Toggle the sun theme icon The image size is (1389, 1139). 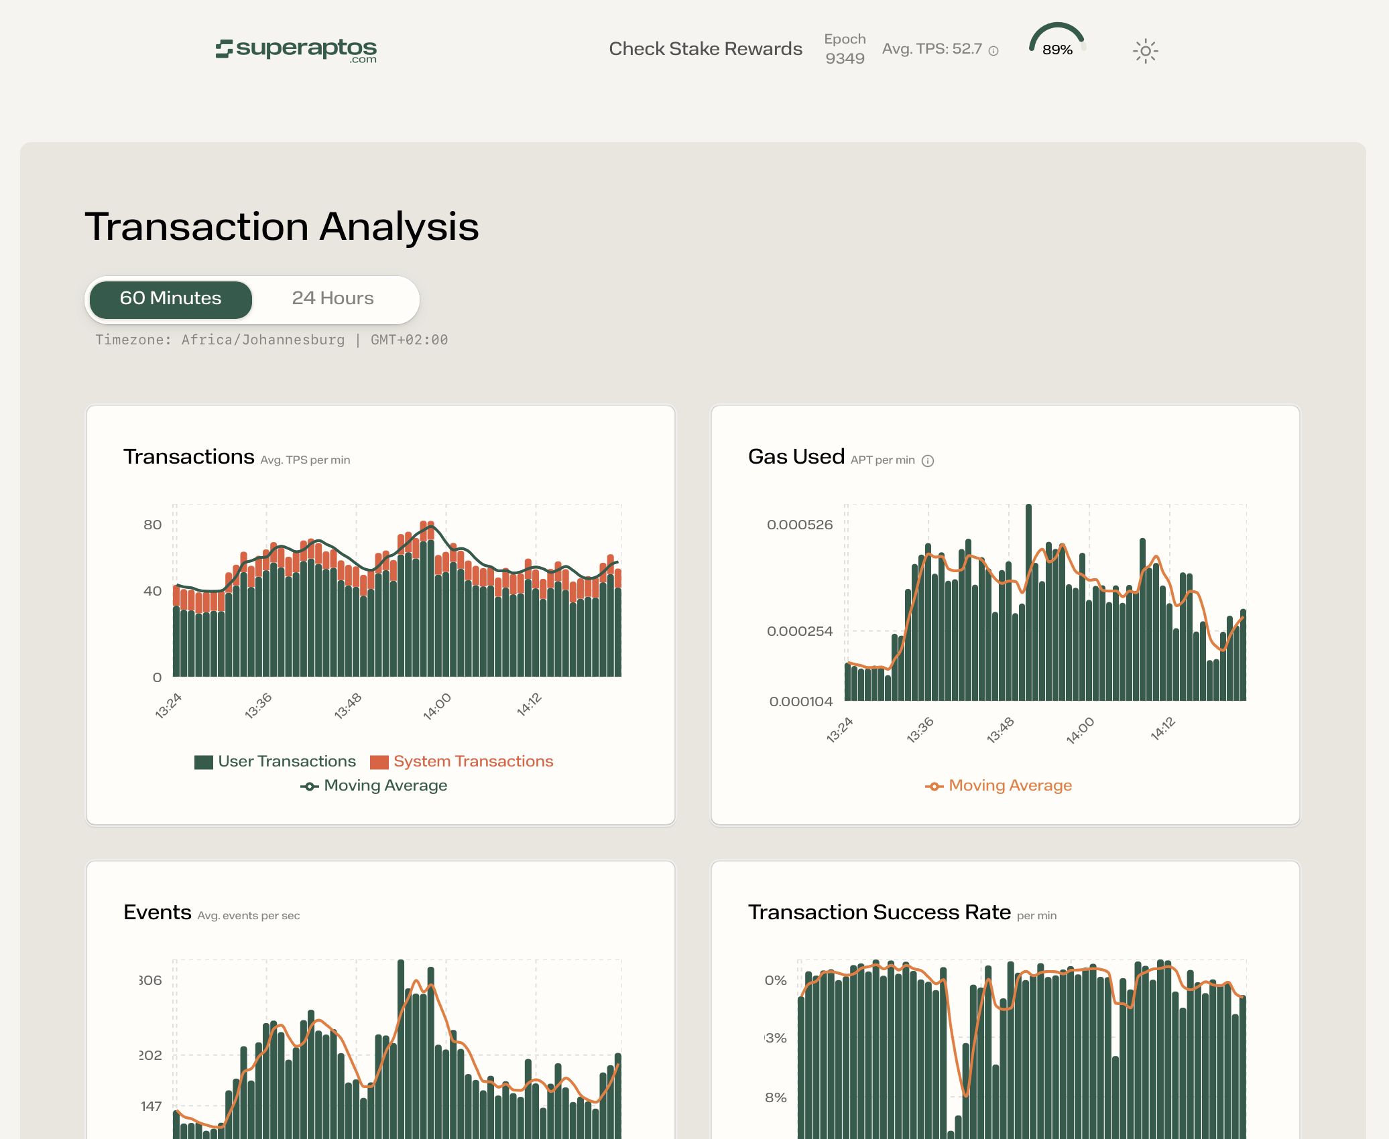(1145, 51)
